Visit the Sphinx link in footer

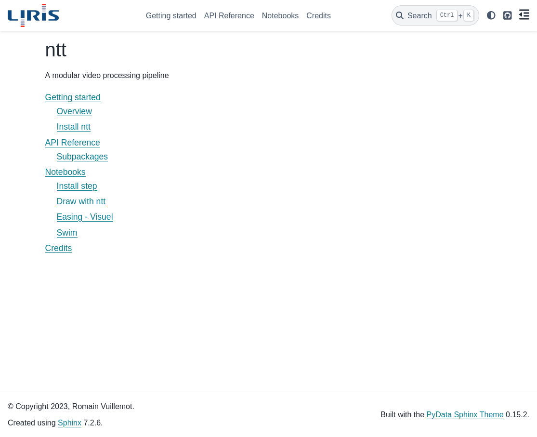pos(69,423)
